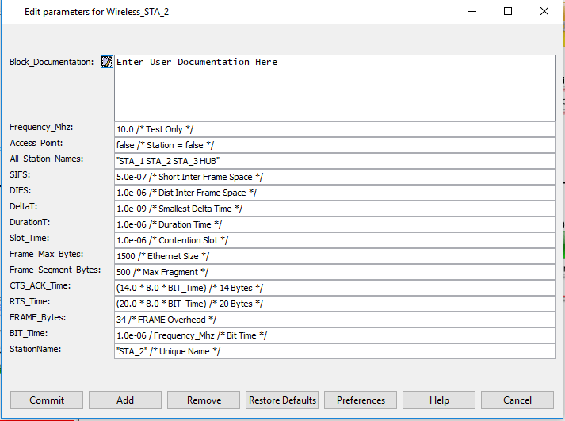Image resolution: width=565 pixels, height=421 pixels.
Task: Click inside the Block Documentation text area
Action: click(x=334, y=87)
